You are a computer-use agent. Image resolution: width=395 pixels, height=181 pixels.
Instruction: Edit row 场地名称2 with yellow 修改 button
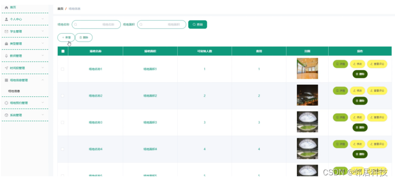tap(358, 91)
